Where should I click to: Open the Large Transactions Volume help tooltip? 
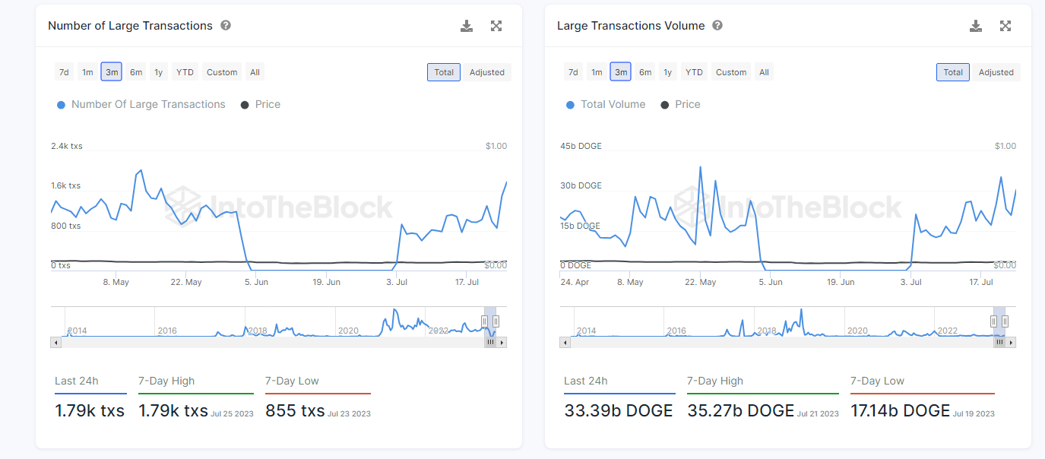(x=717, y=25)
